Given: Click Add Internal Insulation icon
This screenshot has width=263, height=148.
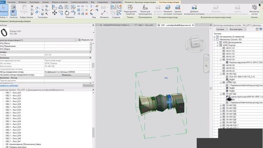Looking at the screenshot, I should coord(194,7).
